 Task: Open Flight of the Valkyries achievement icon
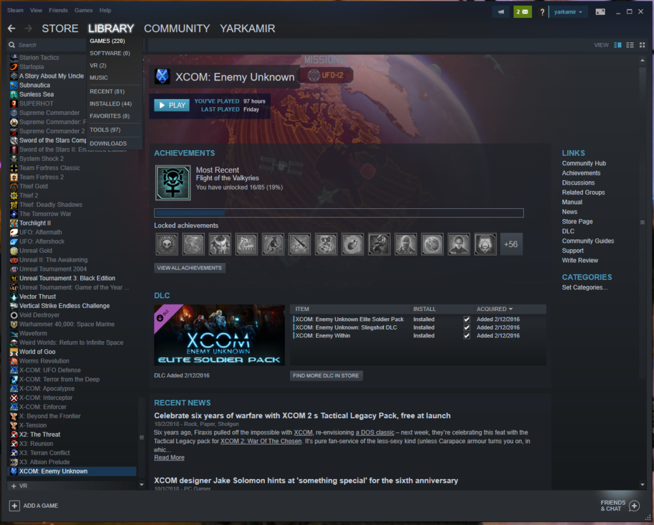(x=172, y=183)
